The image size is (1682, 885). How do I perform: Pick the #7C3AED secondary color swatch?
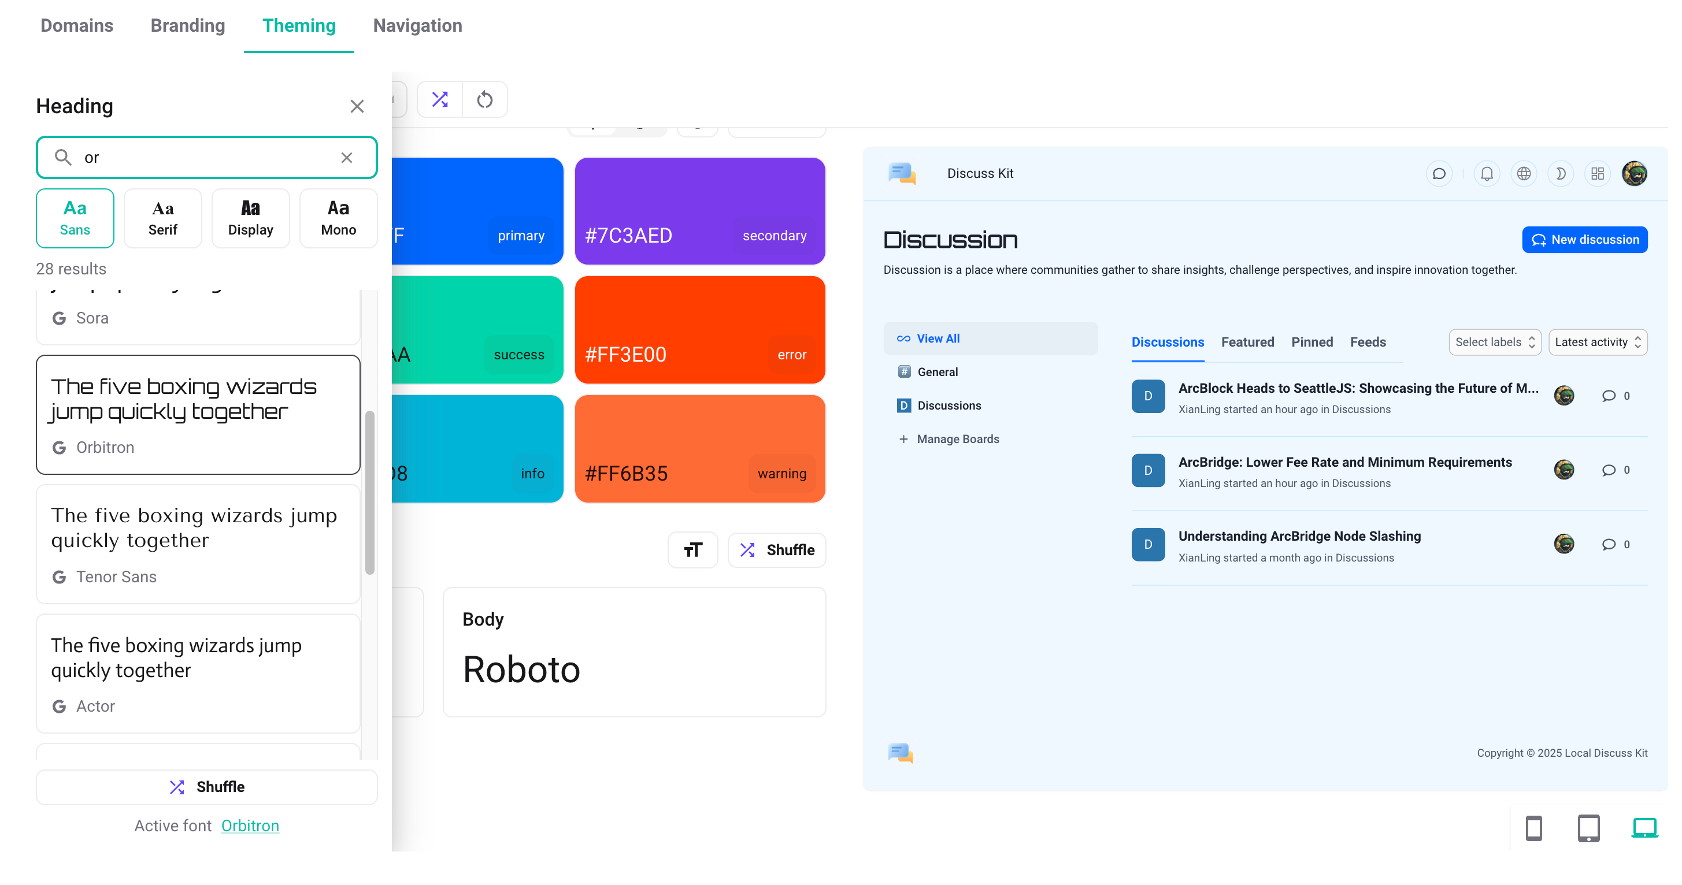pyautogui.click(x=699, y=211)
